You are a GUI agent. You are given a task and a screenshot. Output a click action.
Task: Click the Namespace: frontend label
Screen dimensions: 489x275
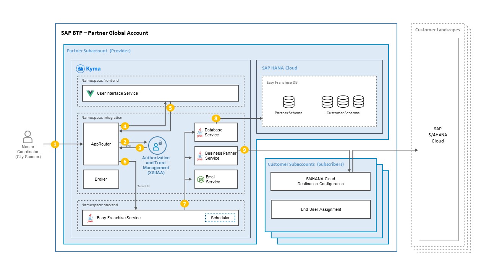99,81
